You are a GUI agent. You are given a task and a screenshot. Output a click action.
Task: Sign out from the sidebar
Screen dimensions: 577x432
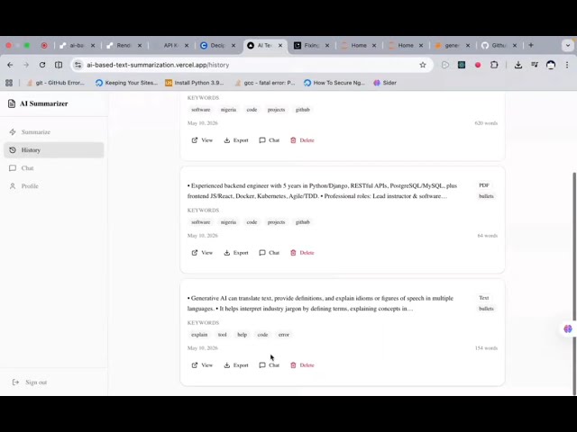(x=30, y=382)
